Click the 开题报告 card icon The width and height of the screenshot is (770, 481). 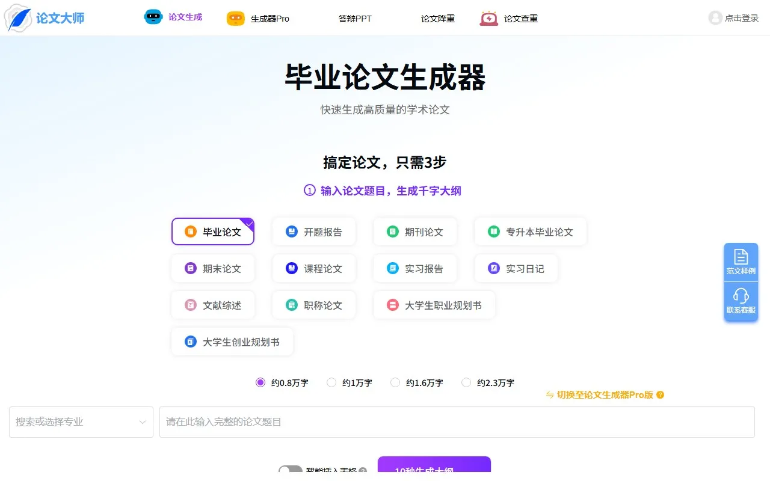tap(292, 231)
